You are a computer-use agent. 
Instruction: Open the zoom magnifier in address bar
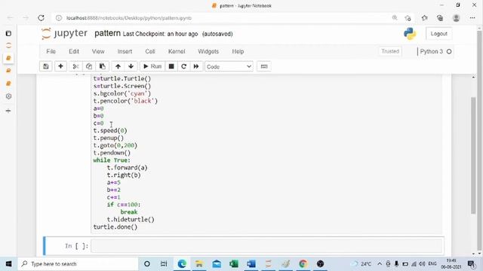(x=395, y=18)
